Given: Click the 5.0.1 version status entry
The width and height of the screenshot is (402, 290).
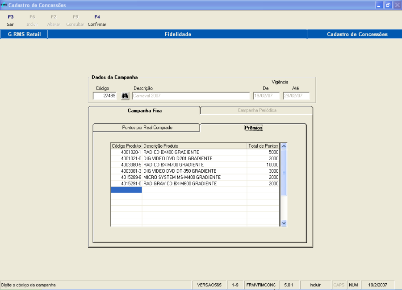Looking at the screenshot, I should (x=289, y=285).
